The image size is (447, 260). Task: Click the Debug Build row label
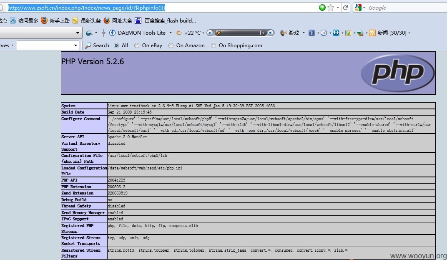tap(74, 200)
